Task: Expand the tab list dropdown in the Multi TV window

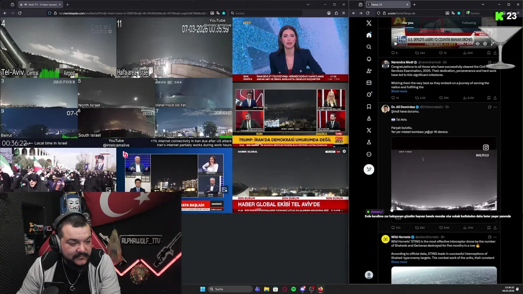Action: (x=308, y=4)
